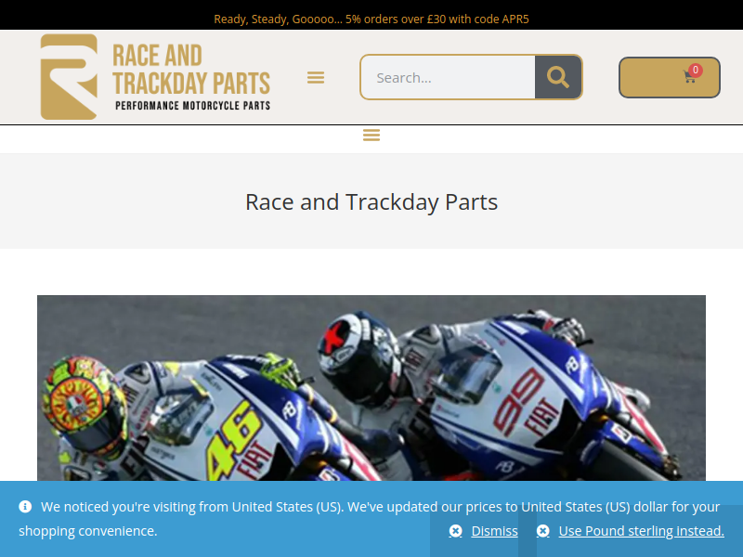Click the X icon beside Use Pound sterling
Viewport: 743px width, 557px height.
click(543, 531)
